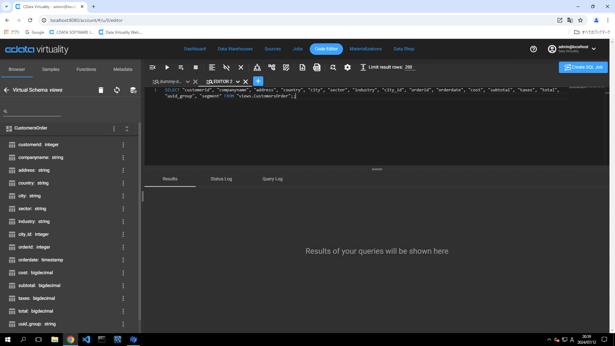
Task: Expand the admin@localhost account menu
Action: point(594,49)
